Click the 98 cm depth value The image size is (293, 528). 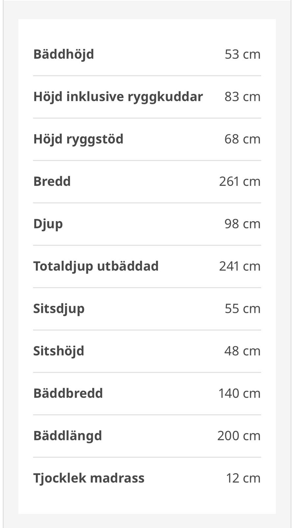click(243, 224)
